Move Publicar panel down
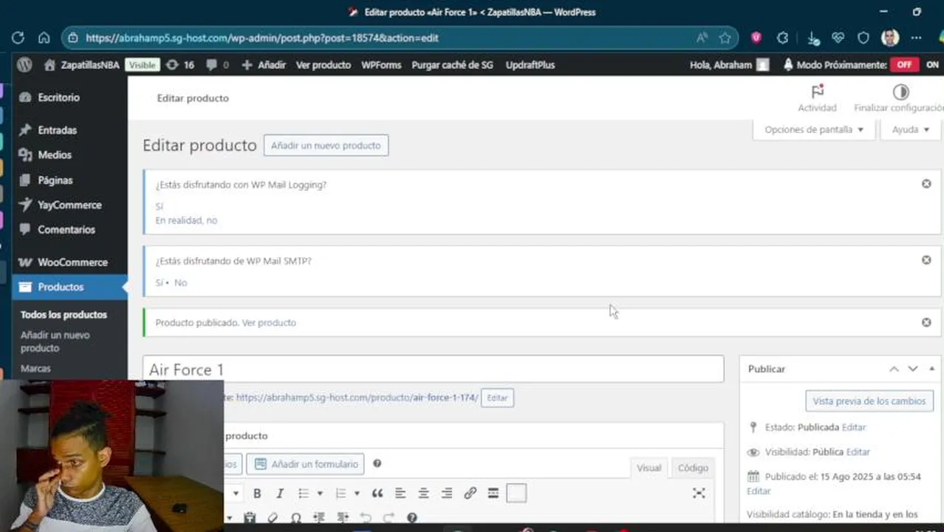 913,369
